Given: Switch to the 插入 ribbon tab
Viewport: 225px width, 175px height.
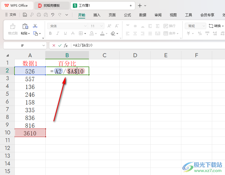Looking at the screenshot, I should [x=97, y=15].
